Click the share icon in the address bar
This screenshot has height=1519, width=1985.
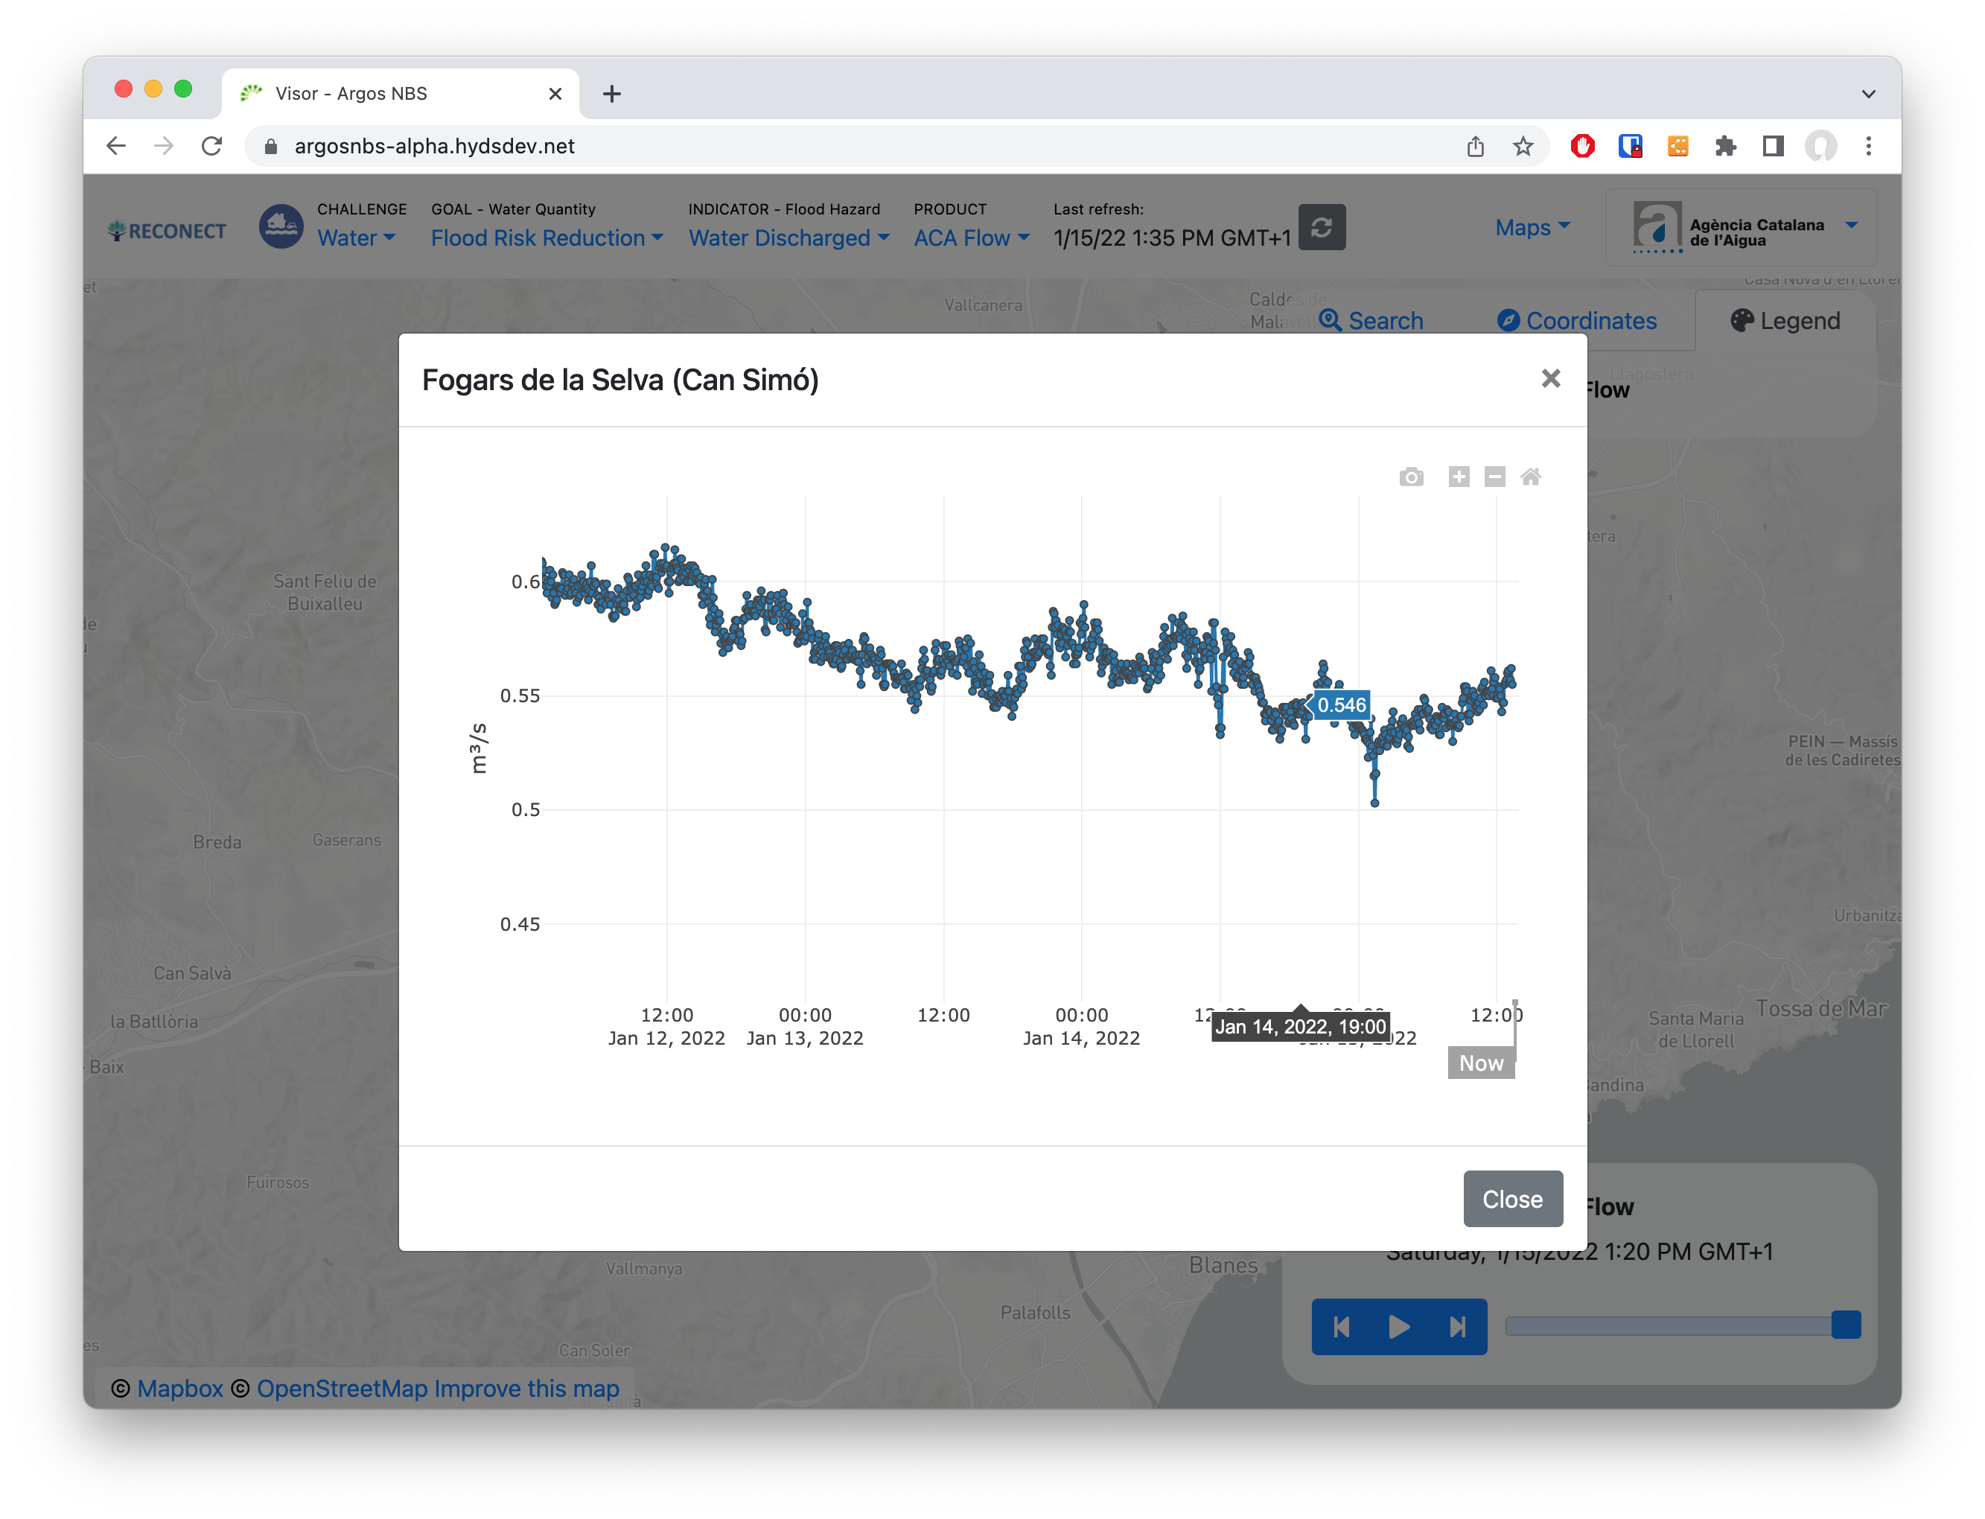coord(1475,146)
